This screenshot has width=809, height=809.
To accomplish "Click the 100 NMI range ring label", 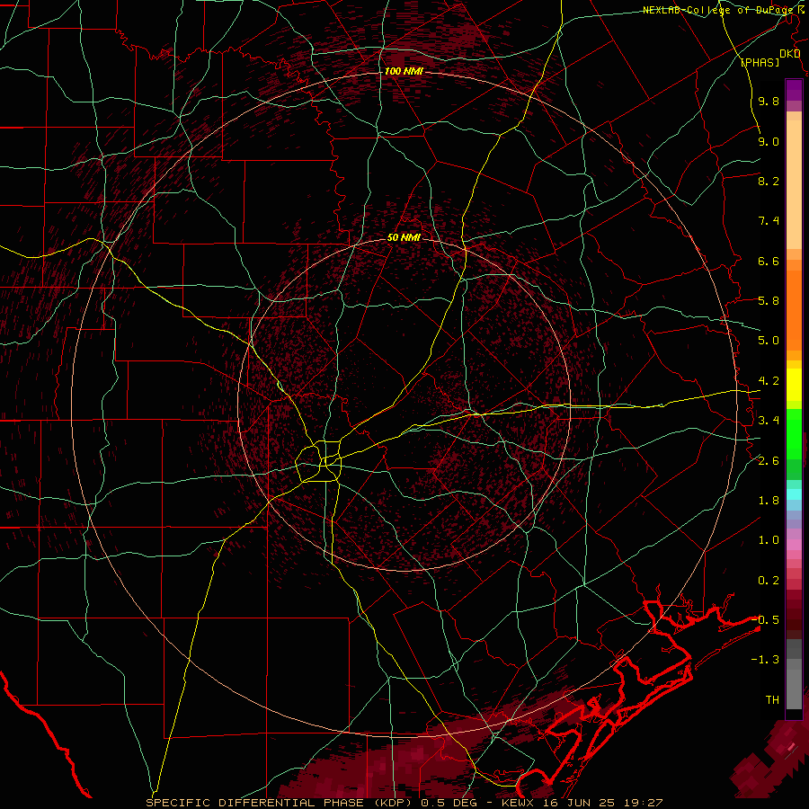I will click(404, 71).
